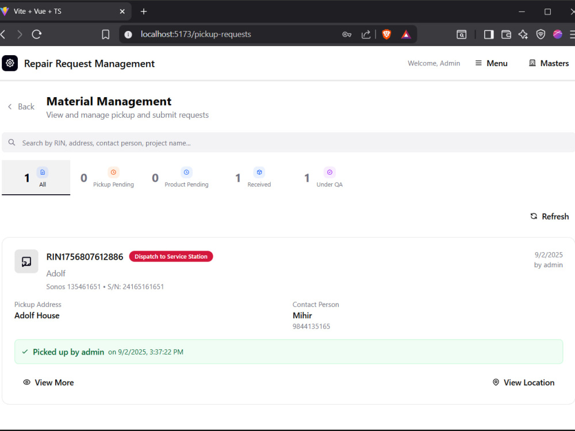Select the Pickup Pending tab
Viewport: 575px width, 431px height.
click(x=107, y=178)
